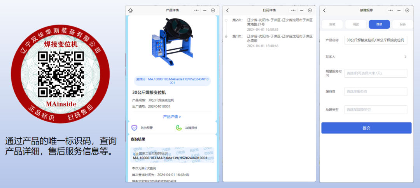Click the second scan timeline marker

(x=226, y=20)
